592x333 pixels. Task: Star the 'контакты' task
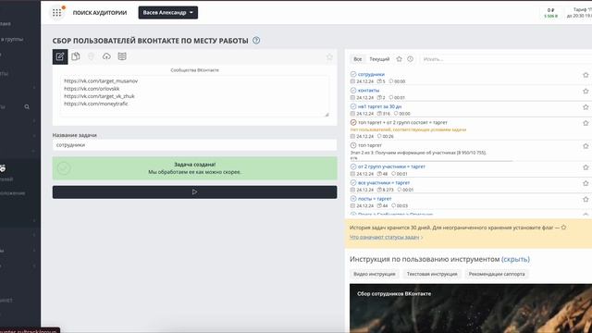pos(586,91)
